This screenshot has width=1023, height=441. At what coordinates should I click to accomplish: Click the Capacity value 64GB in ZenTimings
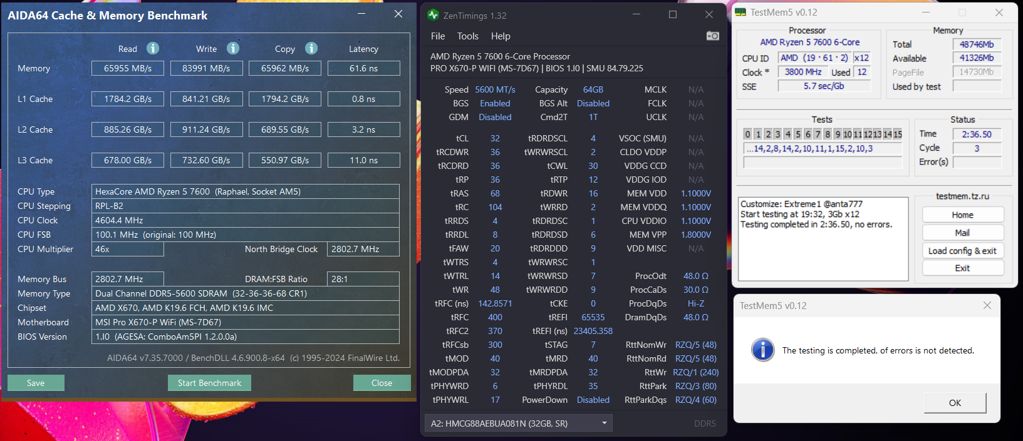pos(593,89)
